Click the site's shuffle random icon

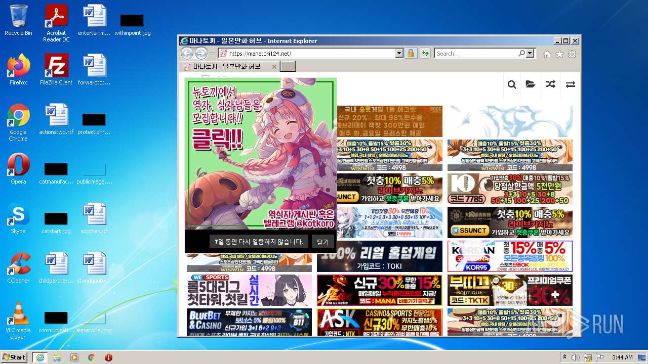pyautogui.click(x=551, y=84)
